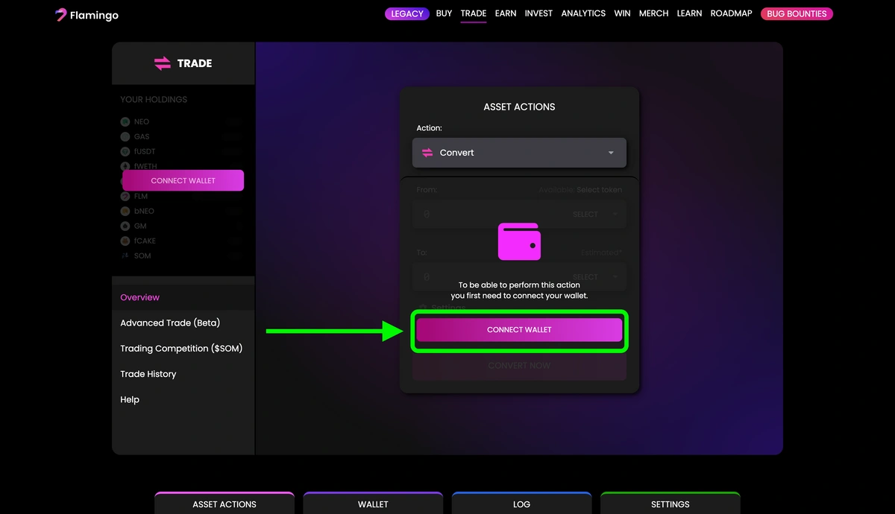This screenshot has width=895, height=514.
Task: Click the highlighted CONNECT WALLET button
Action: (519, 329)
